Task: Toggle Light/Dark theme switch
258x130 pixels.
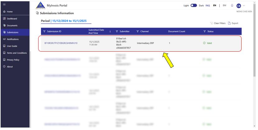Action: click(194, 5)
